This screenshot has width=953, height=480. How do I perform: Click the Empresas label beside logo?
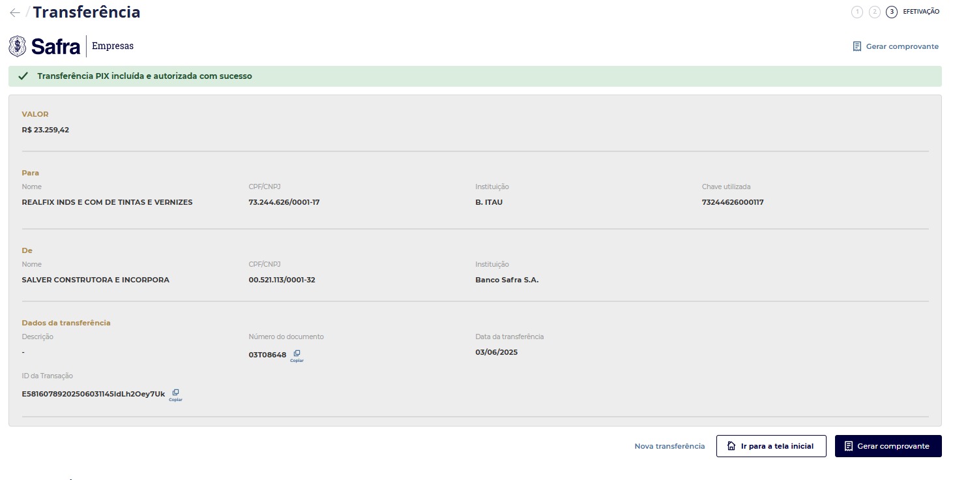(113, 46)
